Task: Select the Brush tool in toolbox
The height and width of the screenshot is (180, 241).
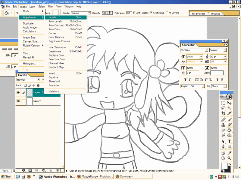Action: click(229, 119)
